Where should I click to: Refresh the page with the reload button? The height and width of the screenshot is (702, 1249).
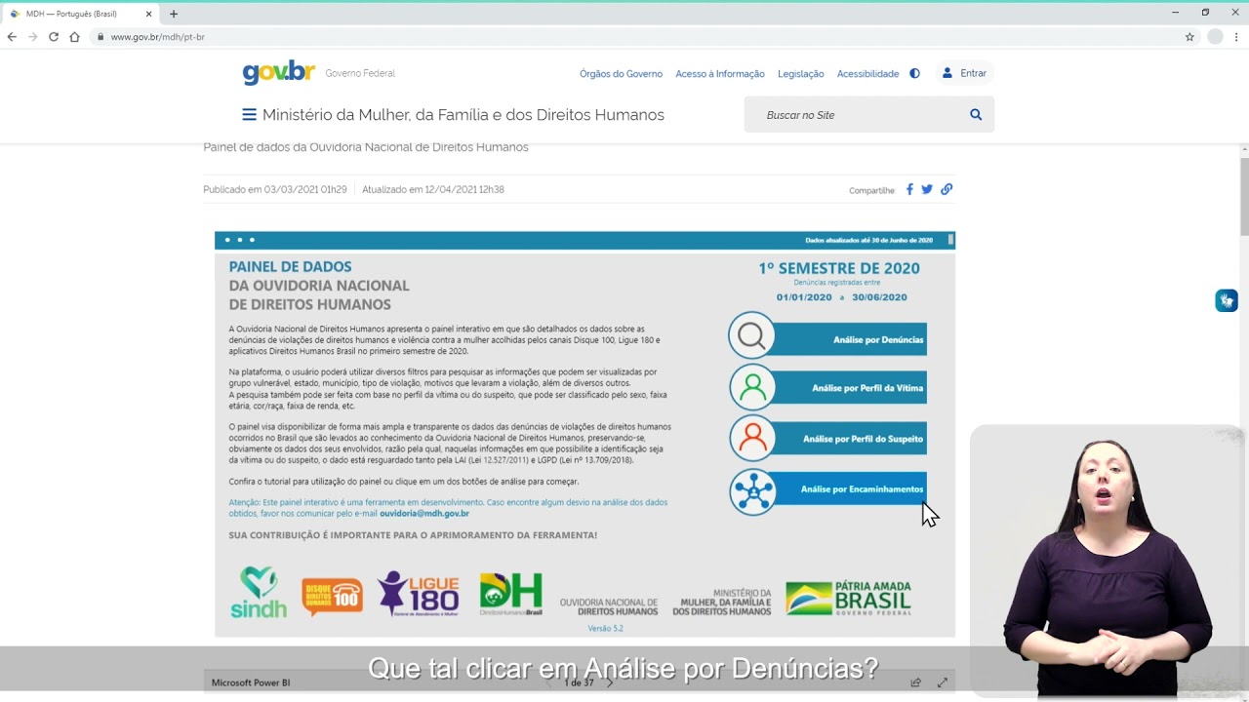(53, 36)
